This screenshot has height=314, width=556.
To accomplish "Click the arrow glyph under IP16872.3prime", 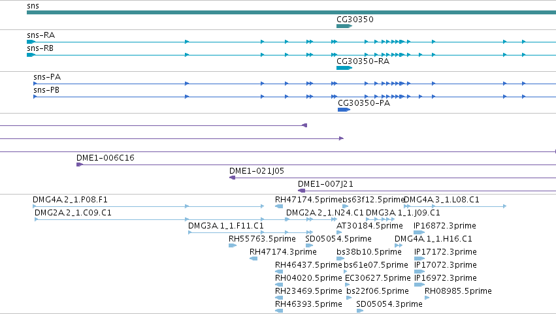I will click(419, 232).
